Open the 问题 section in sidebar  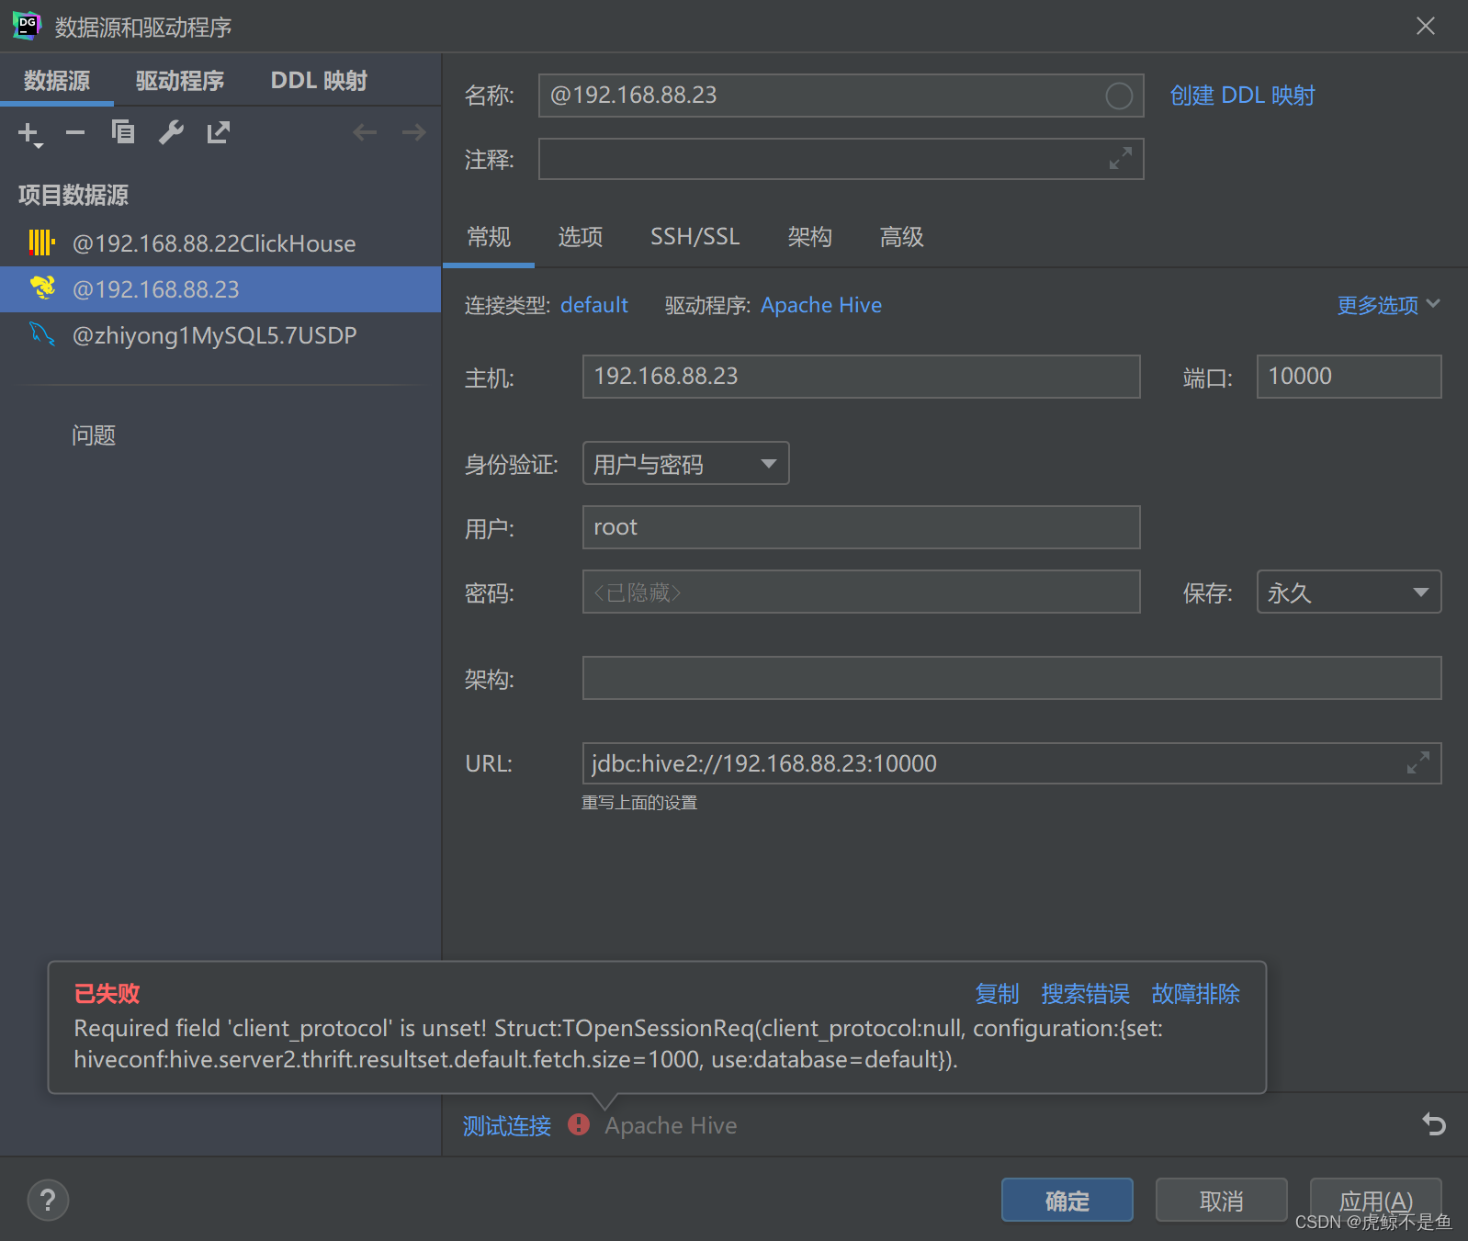(94, 435)
